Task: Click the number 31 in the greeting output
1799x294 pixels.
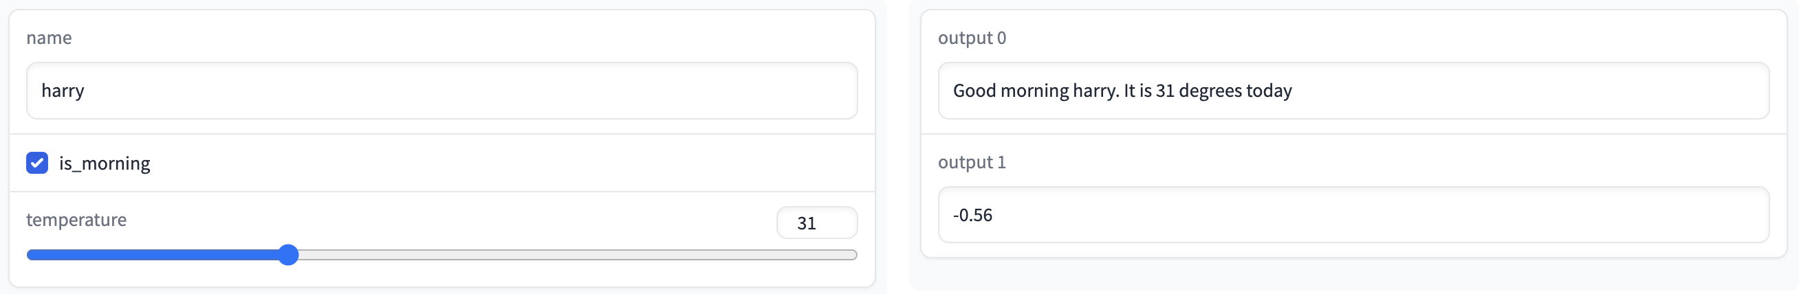Action: point(1165,91)
